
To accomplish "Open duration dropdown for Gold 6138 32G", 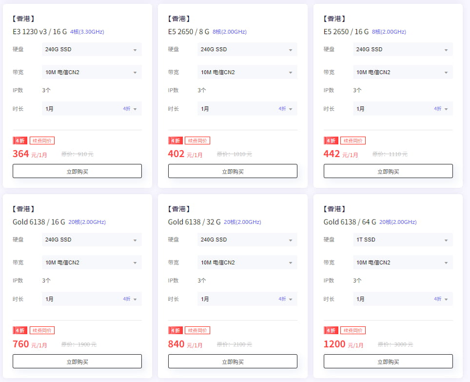I will click(x=247, y=299).
